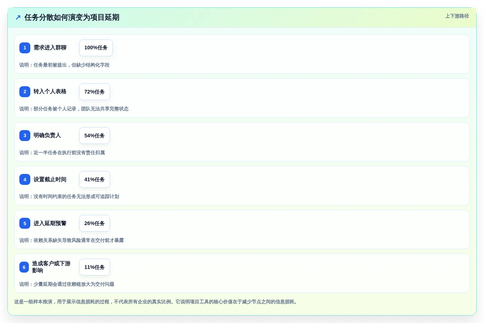The width and height of the screenshot is (484, 323).
Task: Click the 41%任务 value chip
Action: 95,179
